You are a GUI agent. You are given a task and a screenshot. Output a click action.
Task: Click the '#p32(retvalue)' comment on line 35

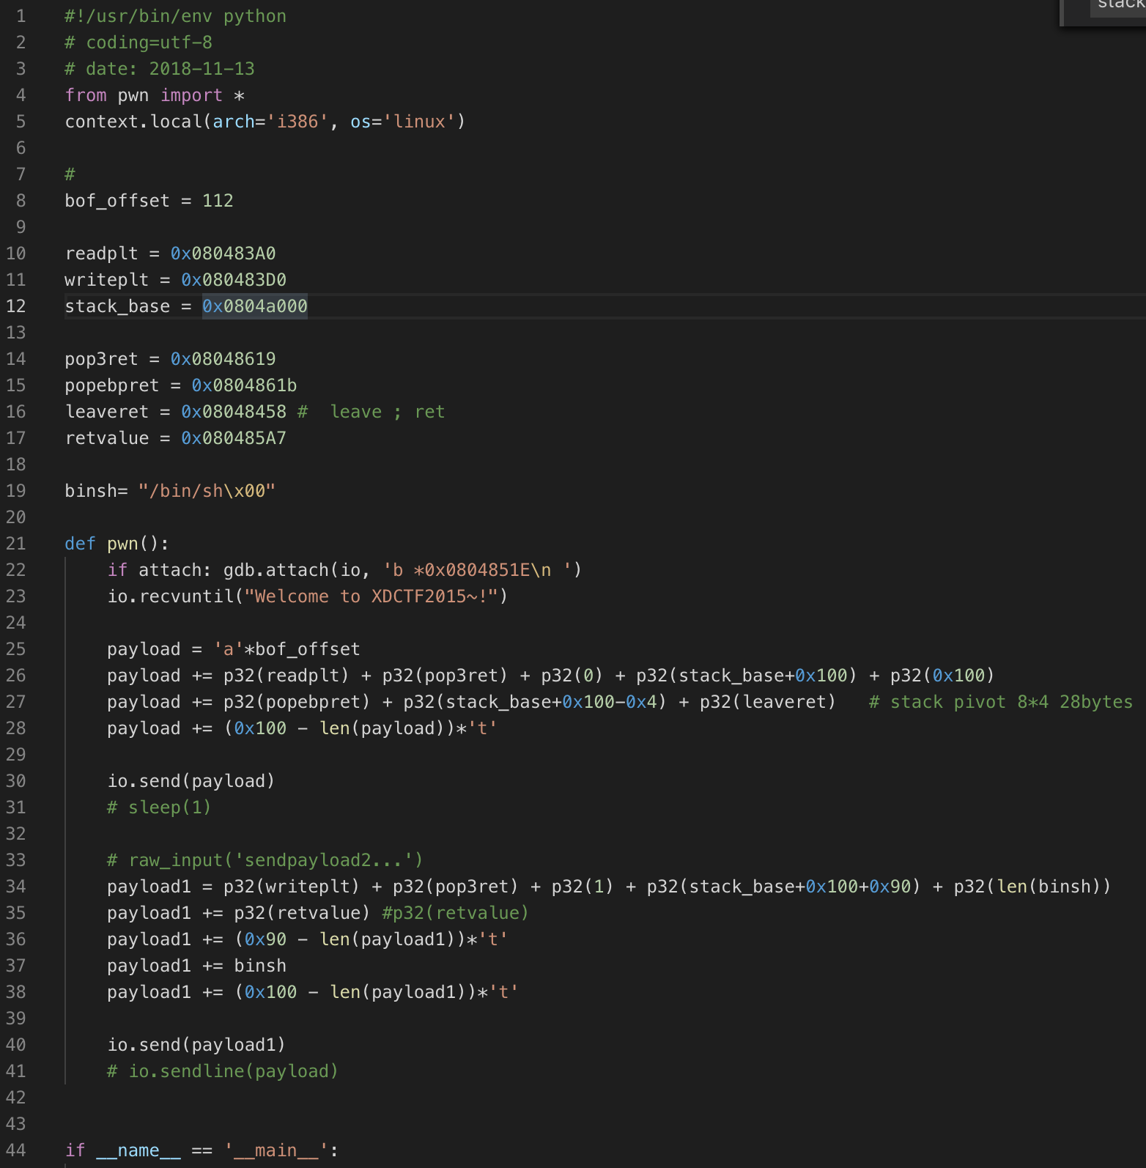(456, 913)
